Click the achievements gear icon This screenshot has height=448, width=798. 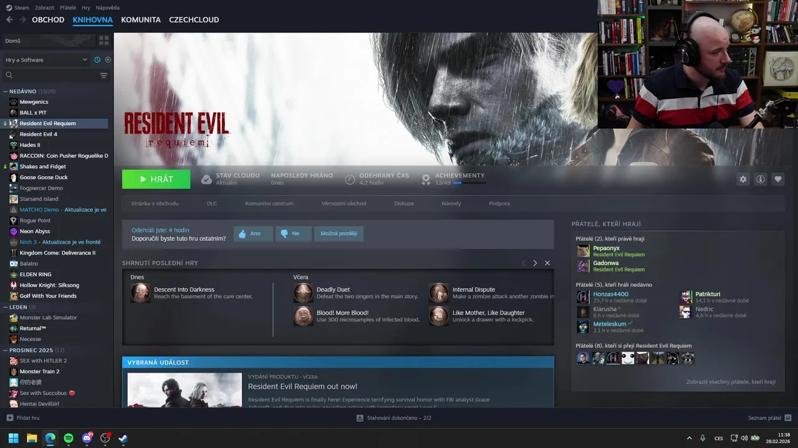(x=426, y=179)
